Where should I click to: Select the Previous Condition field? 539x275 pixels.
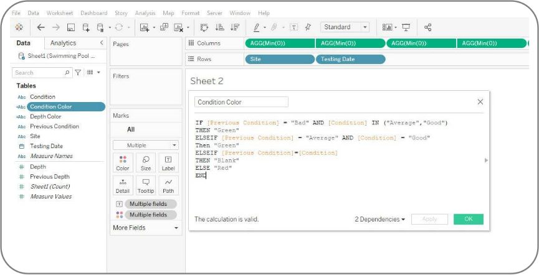coord(54,126)
